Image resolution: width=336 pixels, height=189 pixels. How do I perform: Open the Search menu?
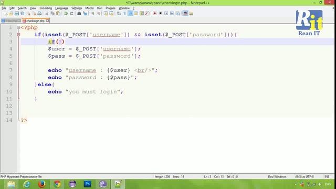click(22, 8)
